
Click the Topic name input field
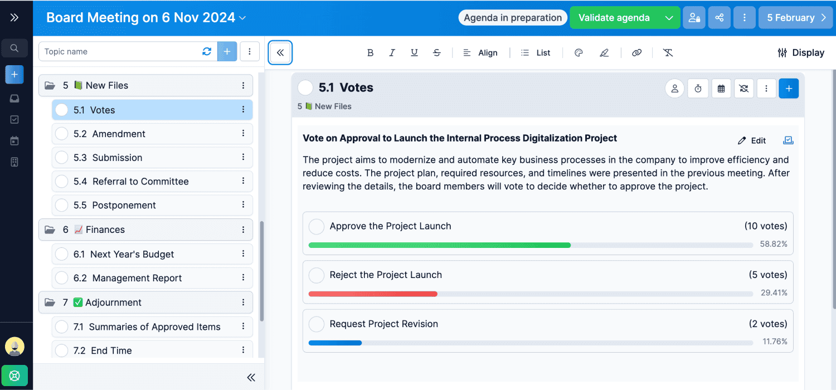(x=120, y=52)
